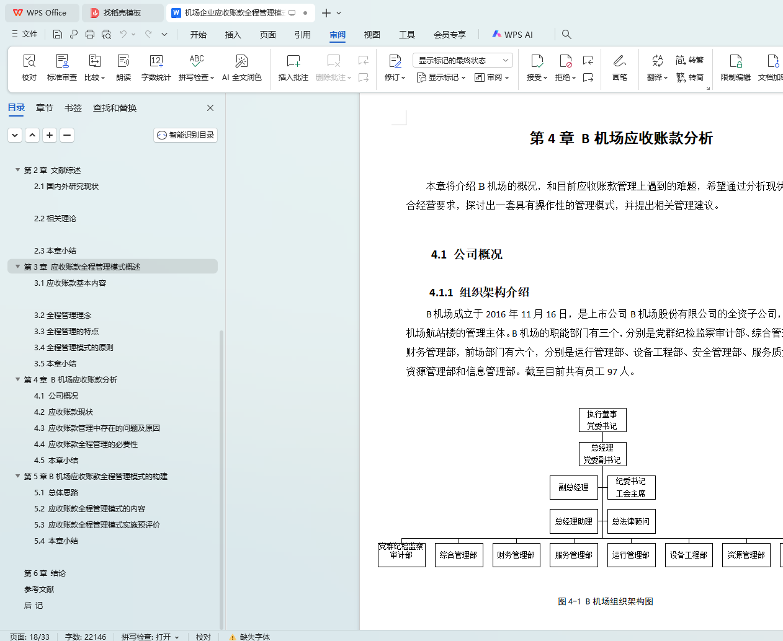Switch to 页面 ribbon tab
Screen dimensions: 783x641
268,35
